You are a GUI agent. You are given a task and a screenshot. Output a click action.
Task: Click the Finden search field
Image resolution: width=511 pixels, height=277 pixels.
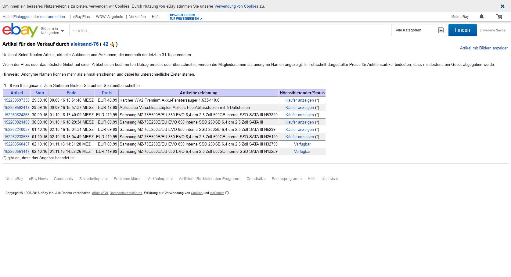[230, 30]
